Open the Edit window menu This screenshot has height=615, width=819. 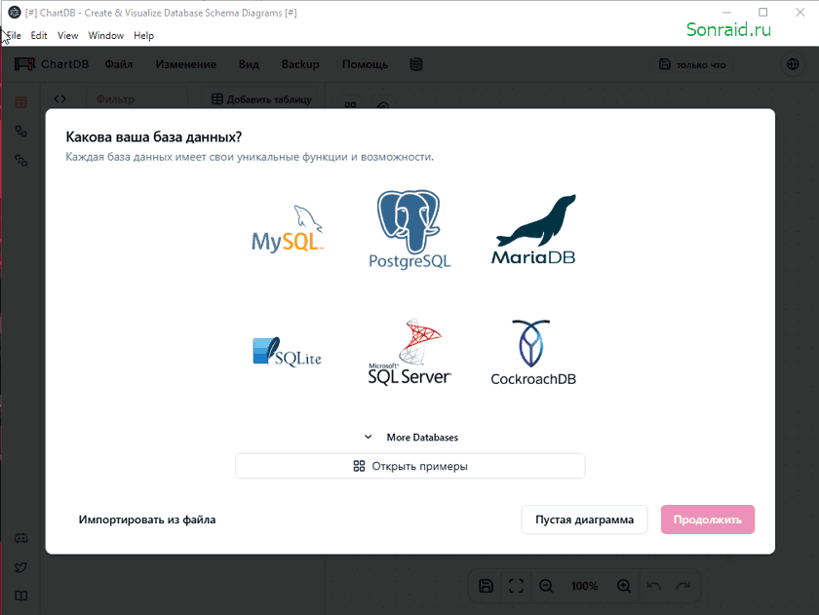pyautogui.click(x=39, y=35)
